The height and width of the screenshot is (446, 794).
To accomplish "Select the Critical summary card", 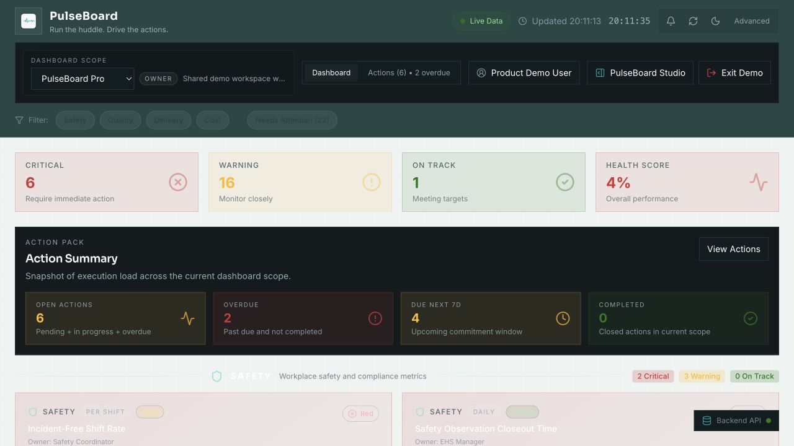I will coord(107,182).
